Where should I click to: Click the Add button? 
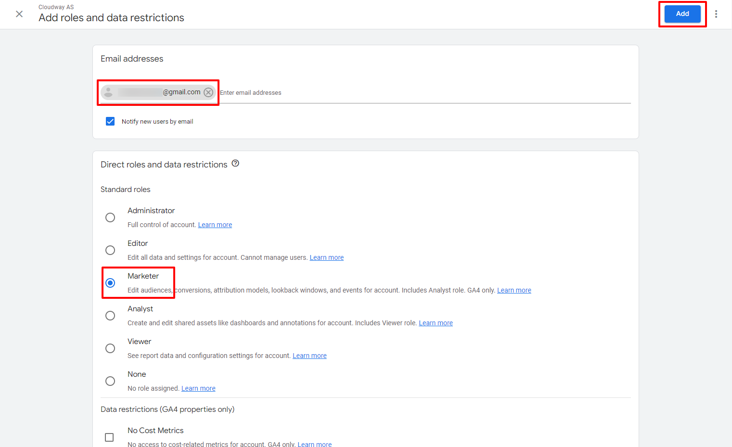[x=682, y=13]
